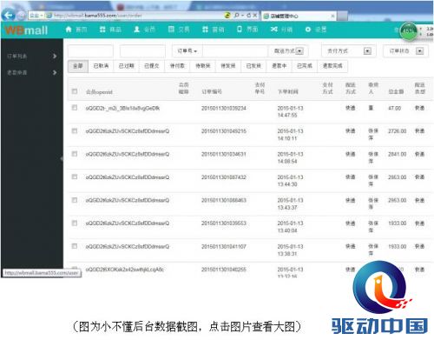The image size is (434, 340).
Task: Open the transactions icon in navigation
Action: (x=171, y=29)
